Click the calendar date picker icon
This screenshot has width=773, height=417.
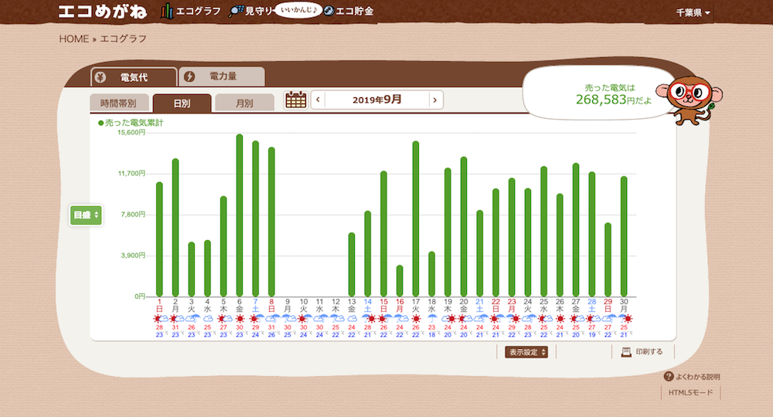tap(296, 100)
